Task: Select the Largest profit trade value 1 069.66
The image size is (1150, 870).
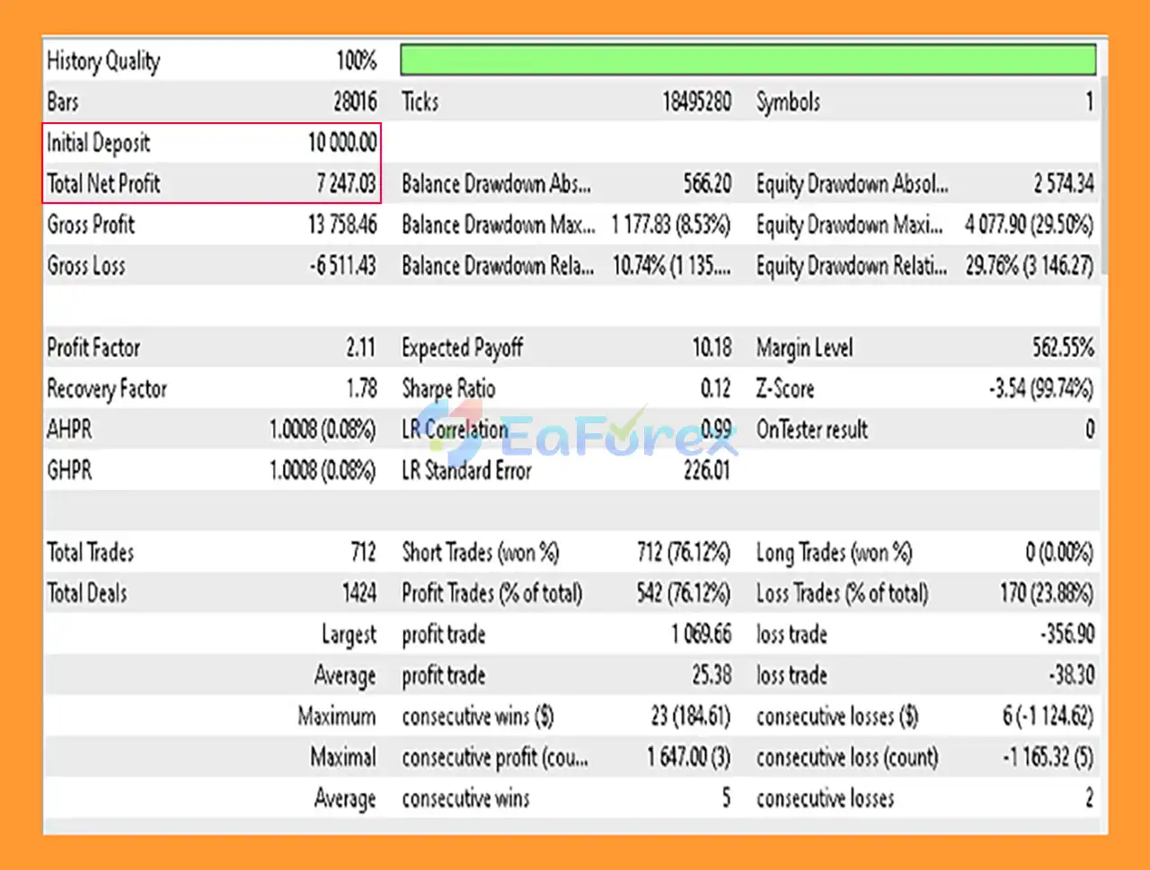Action: point(701,635)
